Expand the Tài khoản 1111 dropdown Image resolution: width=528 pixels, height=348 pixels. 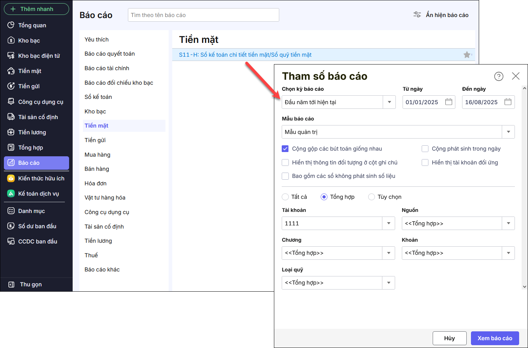click(388, 223)
